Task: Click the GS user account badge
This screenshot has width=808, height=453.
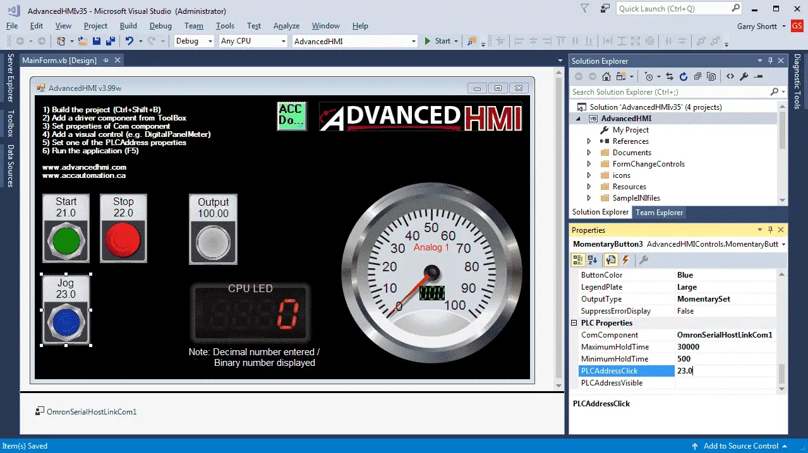Action: (x=798, y=26)
